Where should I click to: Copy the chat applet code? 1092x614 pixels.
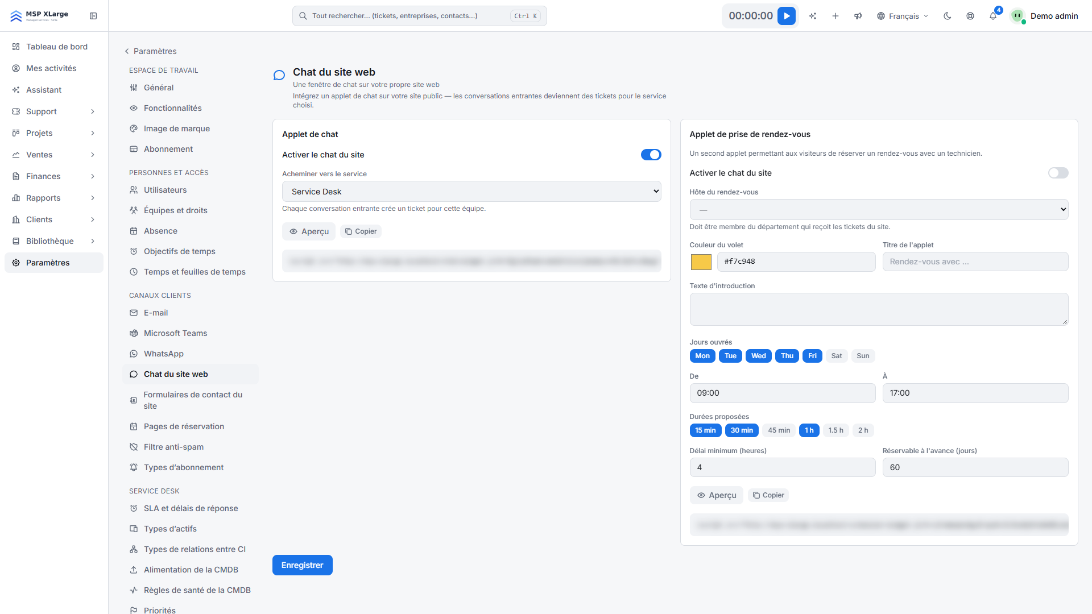pyautogui.click(x=361, y=231)
